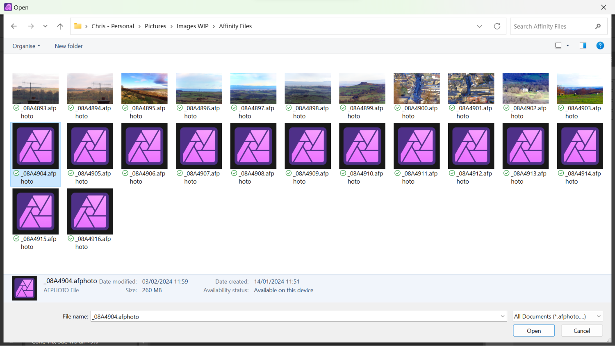Create a new folder with New folder

tap(68, 46)
